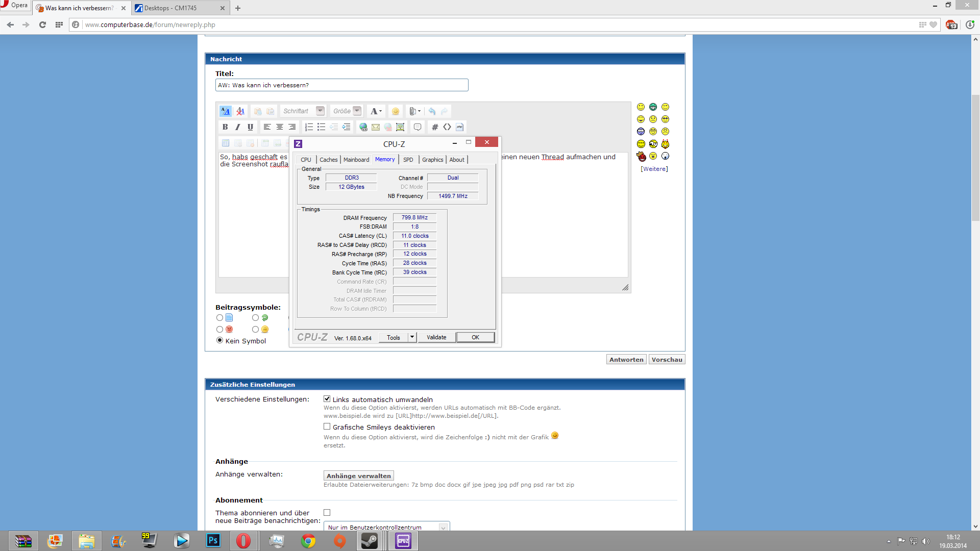Screen dimensions: 980x551
Task: Switch to the Graphics tab in CPU-Z
Action: (x=432, y=160)
